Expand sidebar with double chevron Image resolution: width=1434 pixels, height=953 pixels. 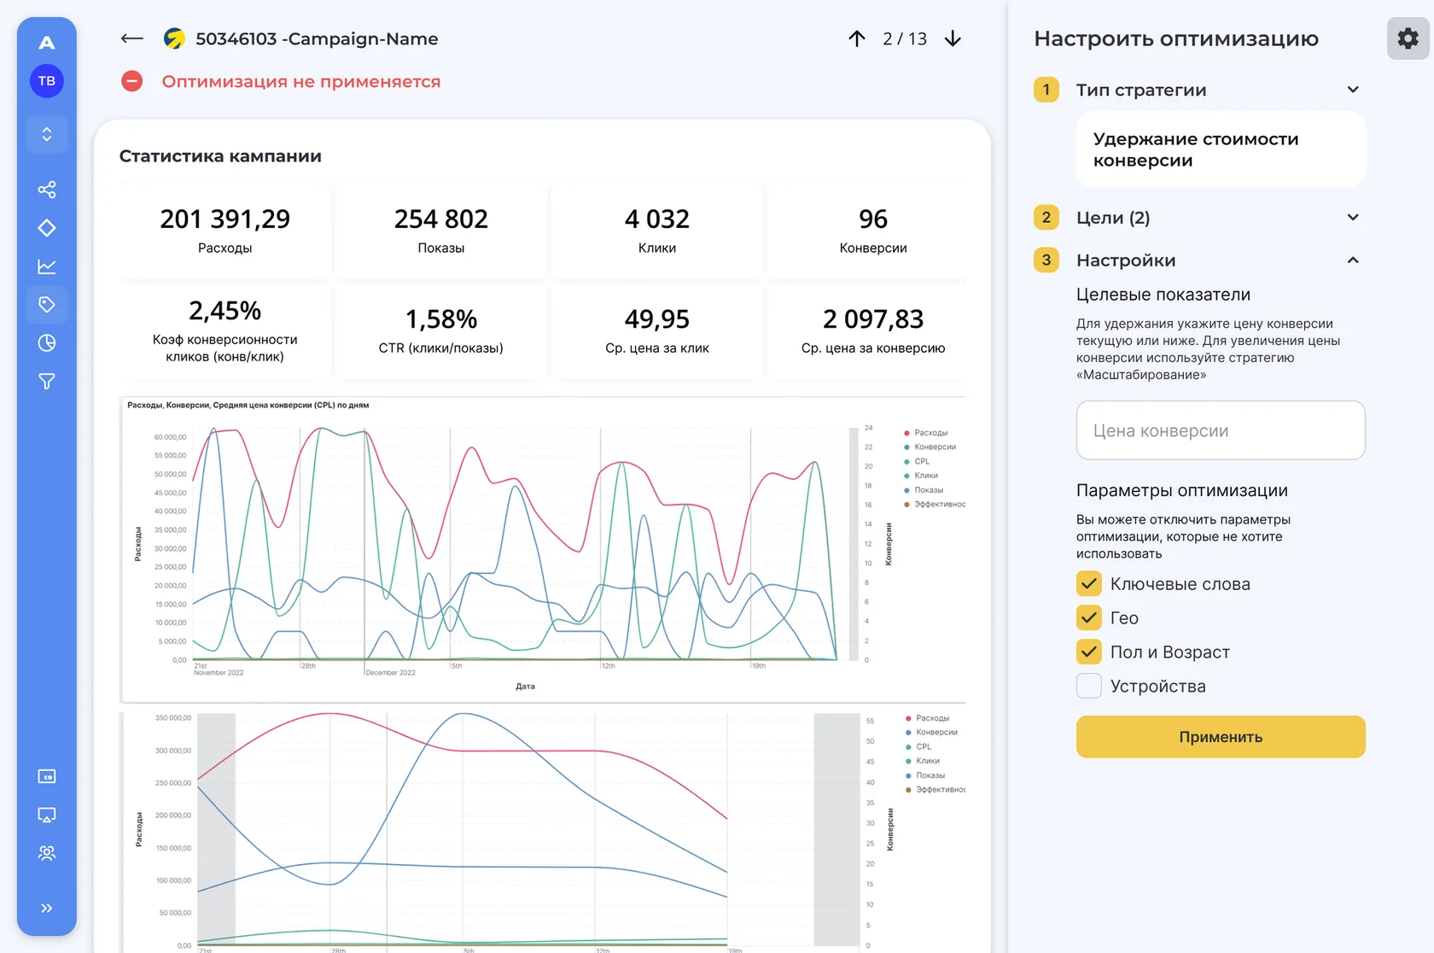pos(47,908)
